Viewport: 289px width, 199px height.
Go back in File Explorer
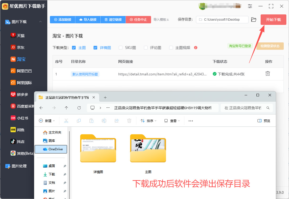41,108
